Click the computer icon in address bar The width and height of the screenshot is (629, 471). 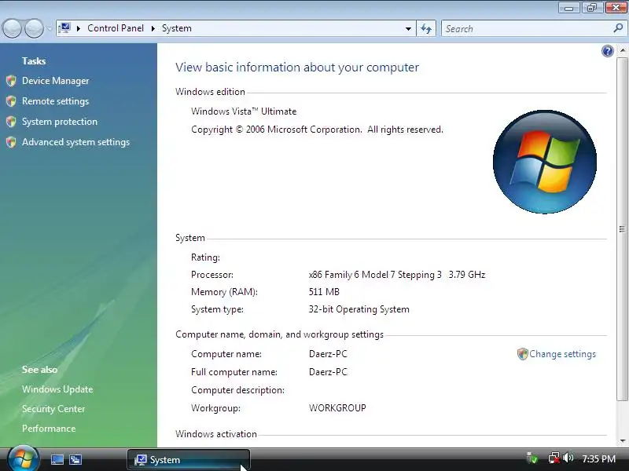point(64,28)
